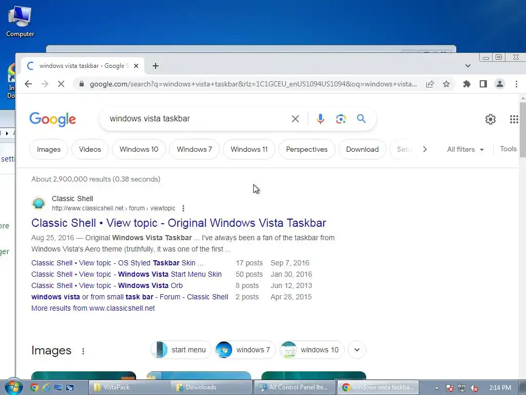
Task: Show hidden tray icons arrow
Action: point(437,388)
